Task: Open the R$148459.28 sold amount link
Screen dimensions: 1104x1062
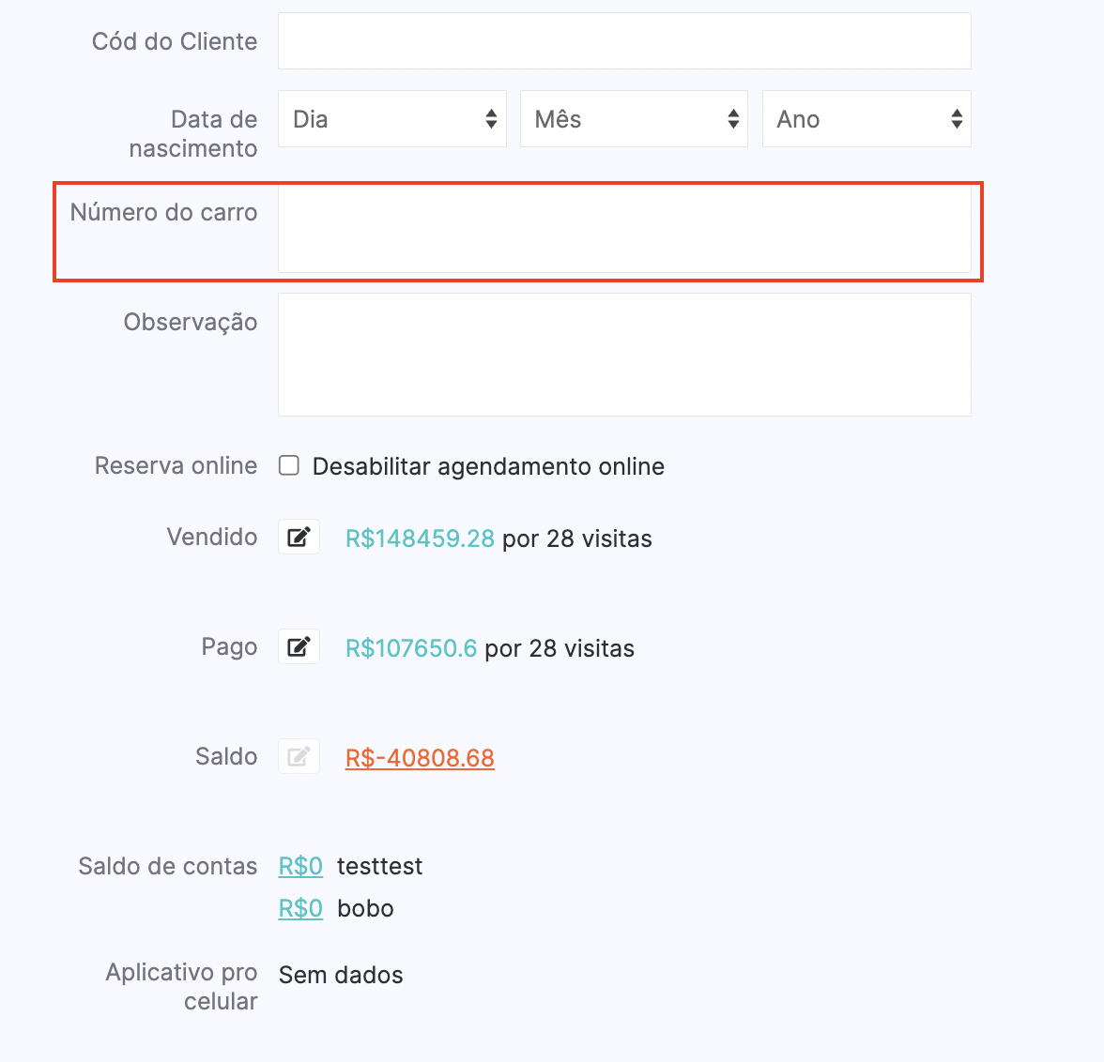Action: pos(420,539)
